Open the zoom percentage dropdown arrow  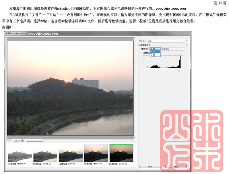click(x=23, y=140)
